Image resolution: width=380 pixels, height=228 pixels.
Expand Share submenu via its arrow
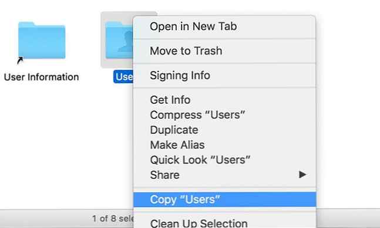coord(302,174)
